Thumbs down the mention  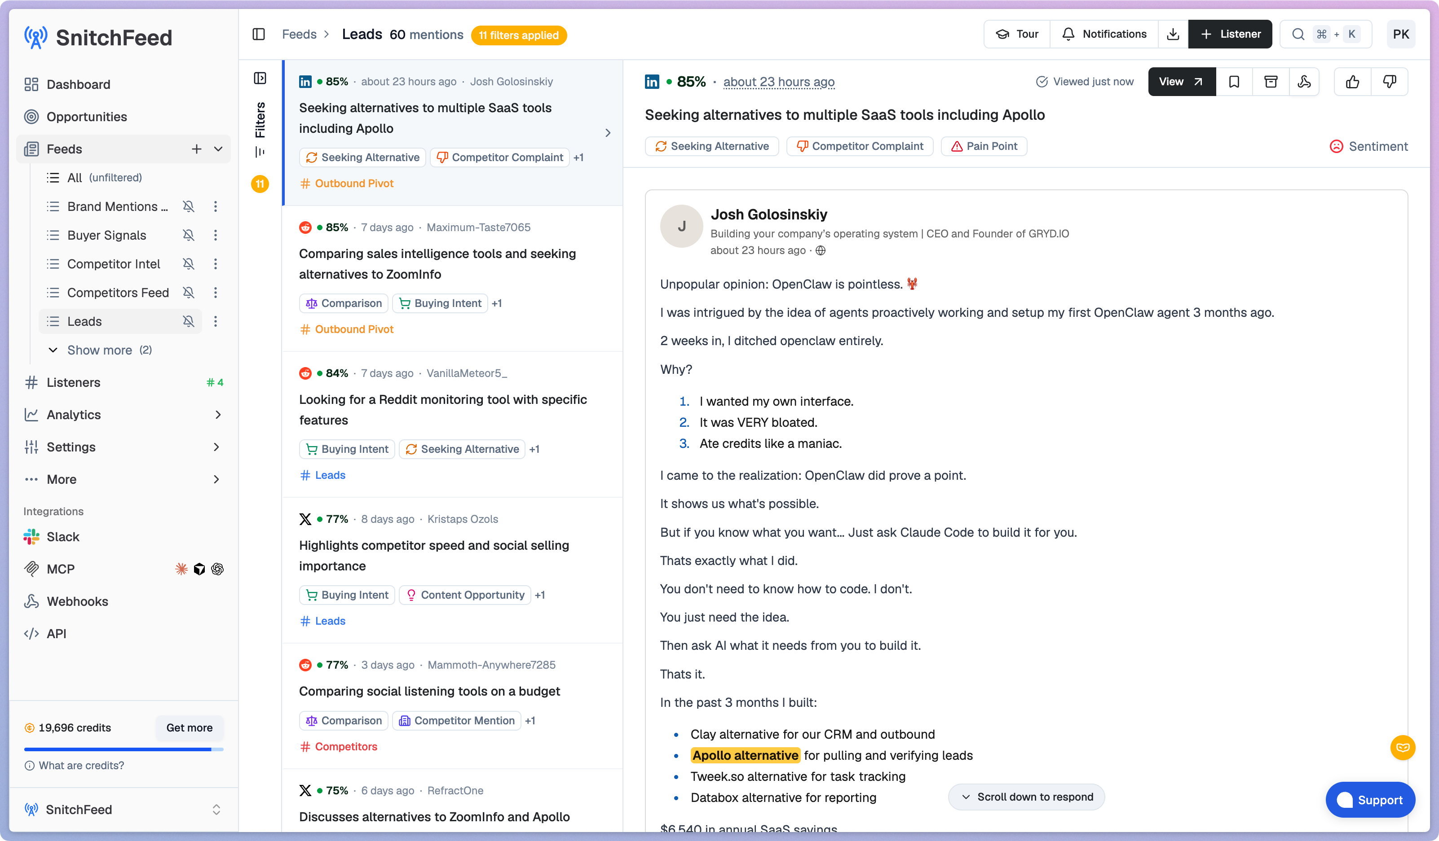click(x=1389, y=82)
